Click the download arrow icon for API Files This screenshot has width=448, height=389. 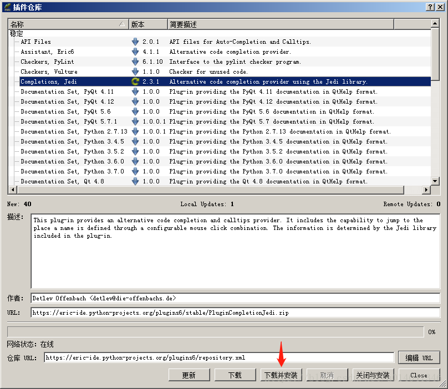135,42
